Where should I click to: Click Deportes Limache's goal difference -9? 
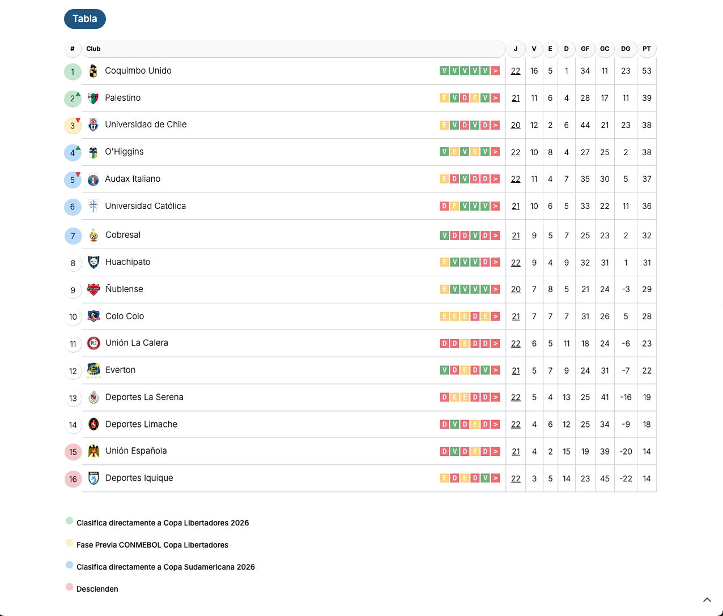pos(626,425)
